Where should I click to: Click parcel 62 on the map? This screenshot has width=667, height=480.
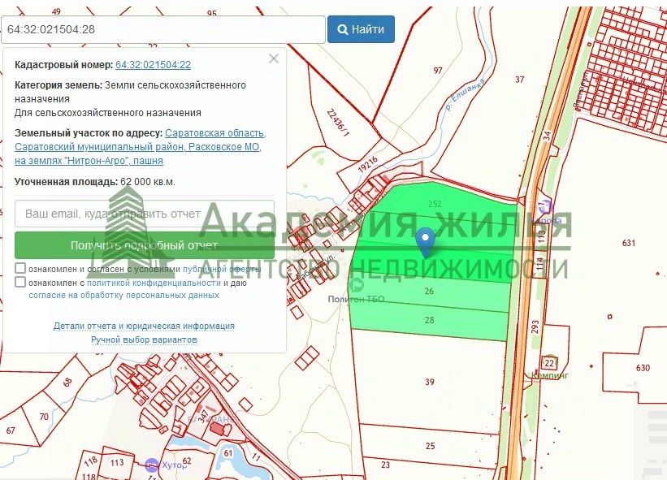coord(186,461)
